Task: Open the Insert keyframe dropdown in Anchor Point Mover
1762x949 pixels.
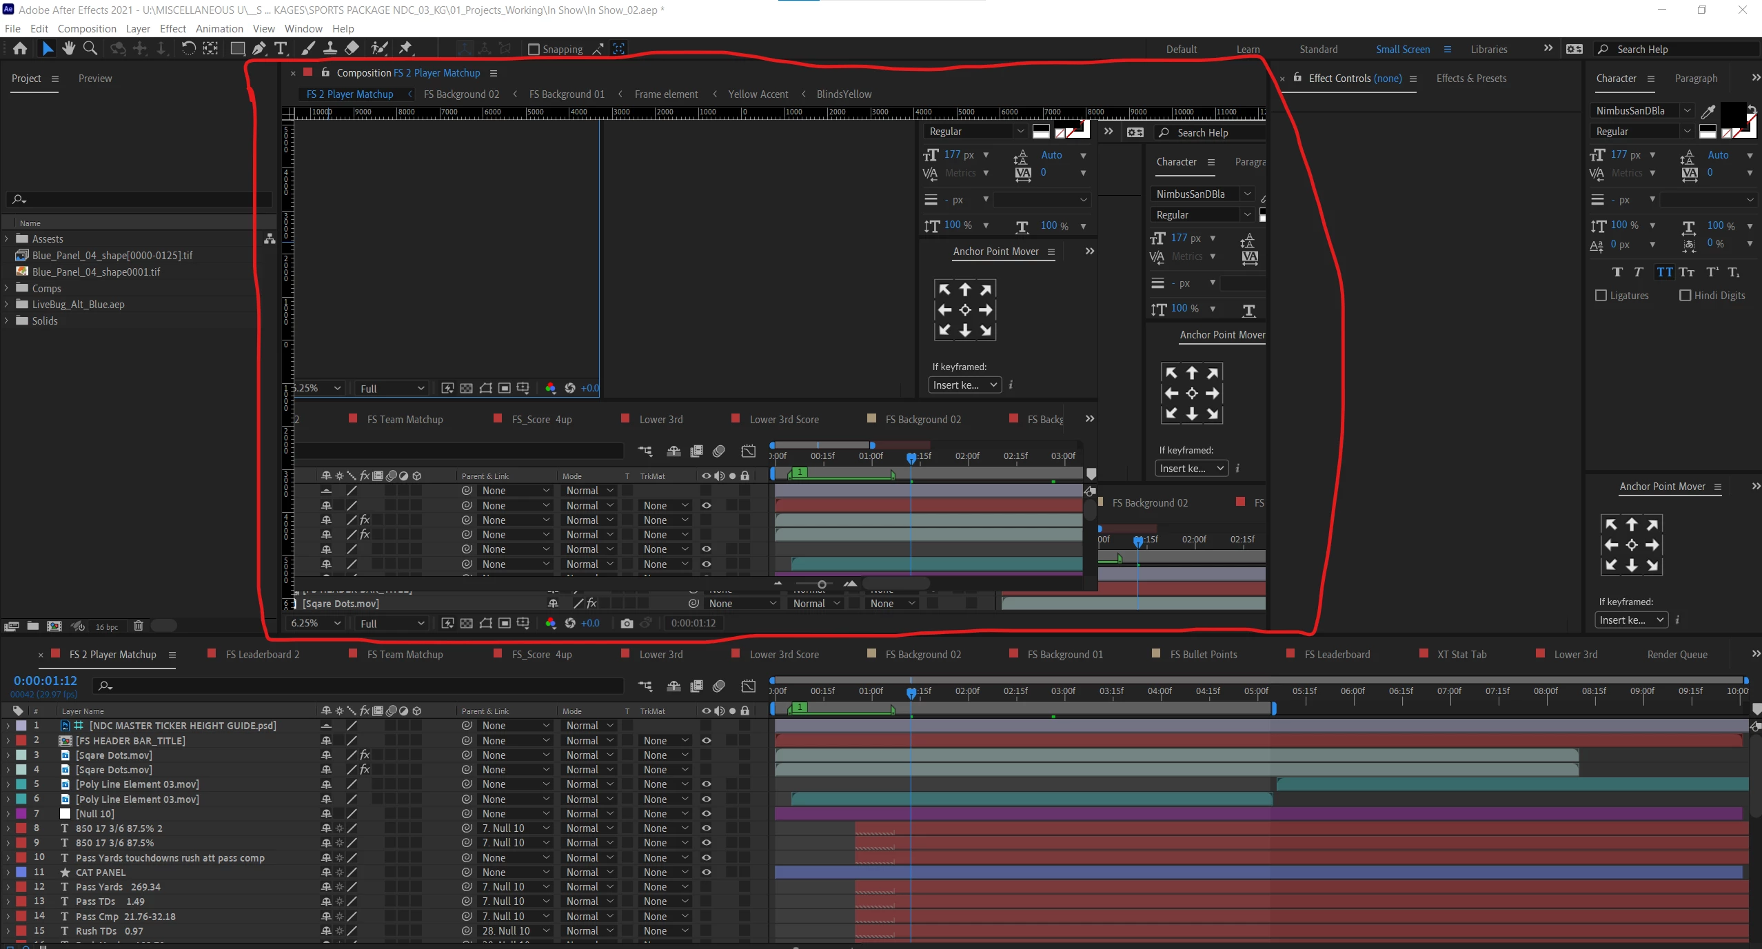Action: coord(1631,620)
